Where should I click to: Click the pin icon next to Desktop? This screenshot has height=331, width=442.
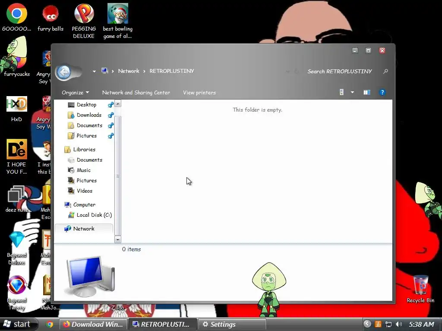[x=111, y=105]
